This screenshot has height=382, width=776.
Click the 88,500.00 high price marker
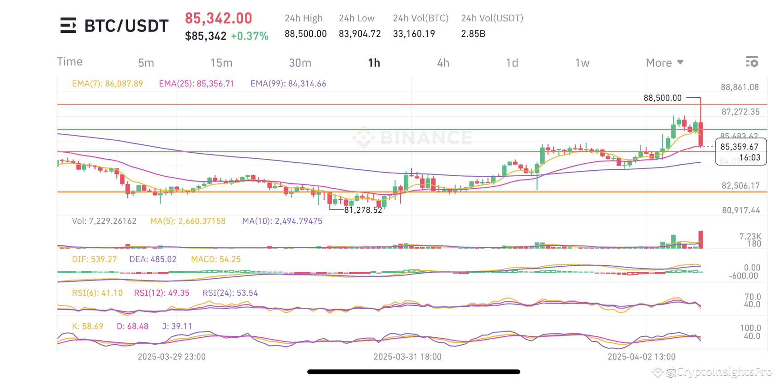(x=663, y=98)
